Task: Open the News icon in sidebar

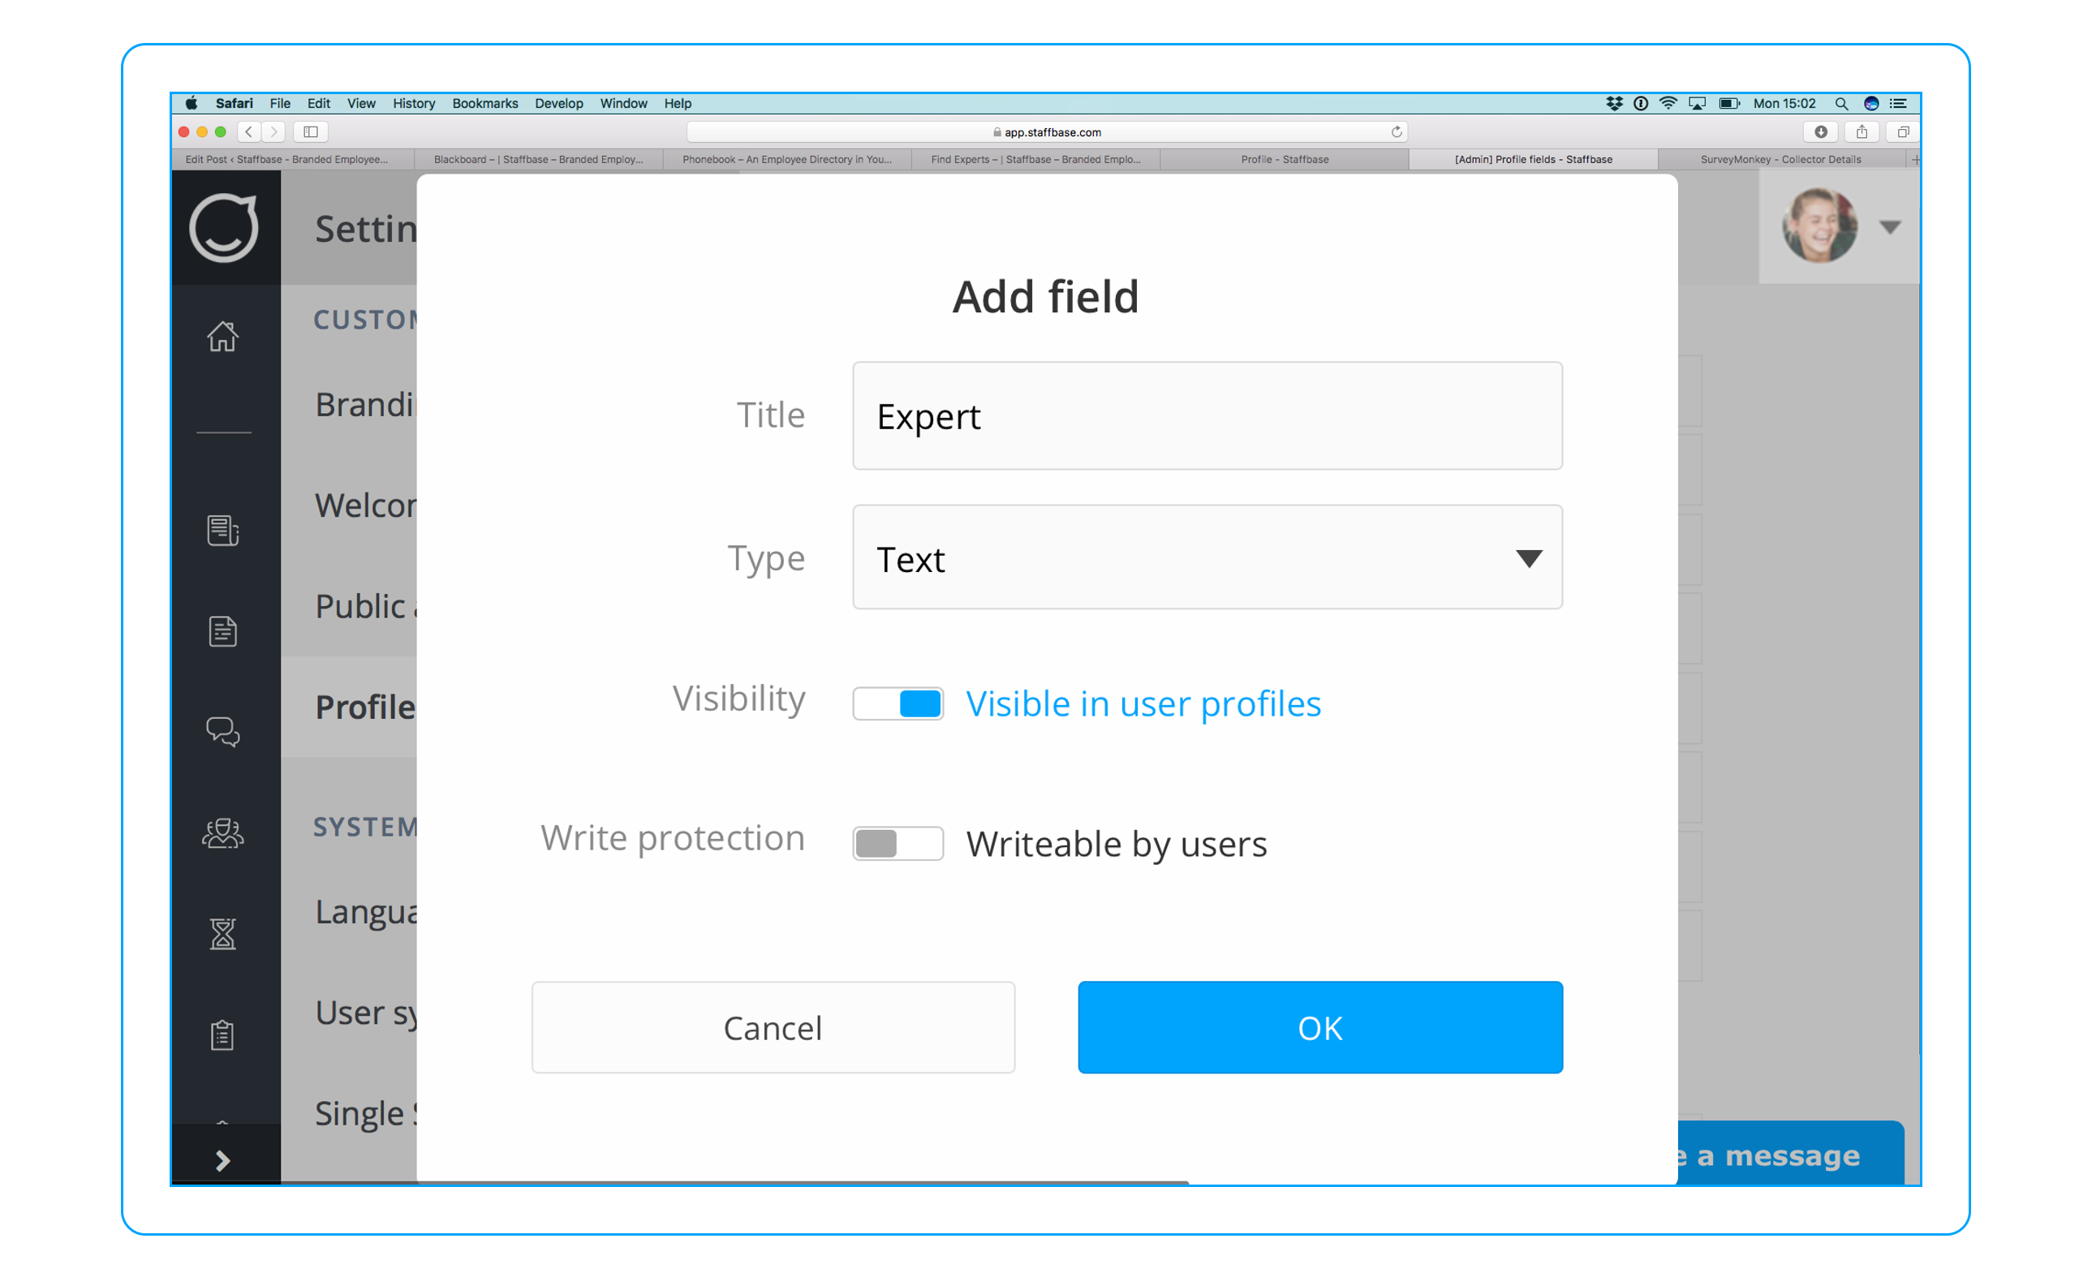Action: coord(222,530)
